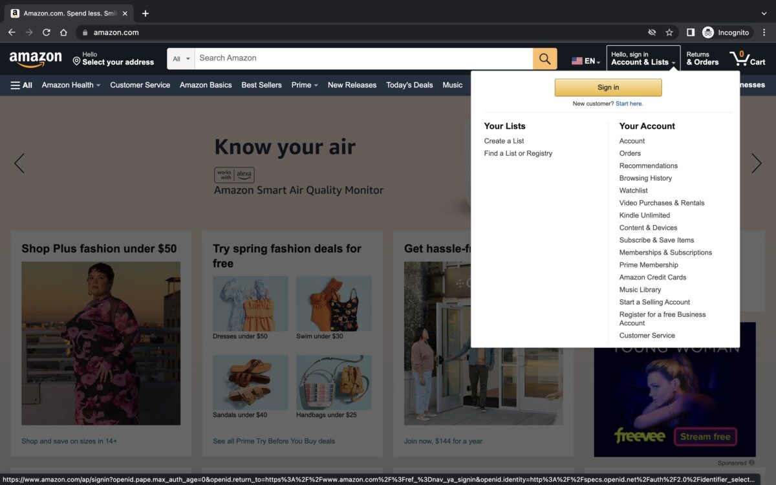The image size is (776, 485).
Task: Click the side panel icon
Action: (x=691, y=32)
